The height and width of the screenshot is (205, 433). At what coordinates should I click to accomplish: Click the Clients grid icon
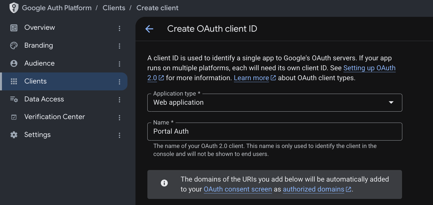tap(14, 81)
